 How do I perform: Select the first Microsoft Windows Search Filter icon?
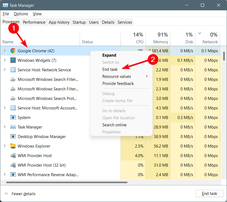point(13,79)
